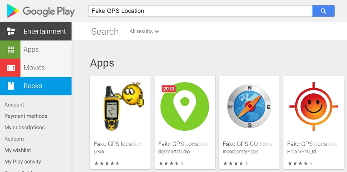
Task: Select the Movies menu item
Action: point(34,68)
